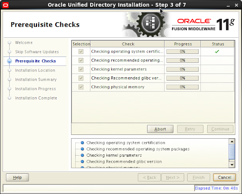Select the Installation Location step

point(35,70)
